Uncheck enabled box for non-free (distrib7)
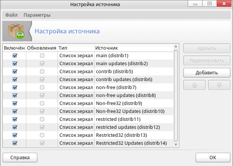Viewport: 233px width, 166px height. (15, 87)
